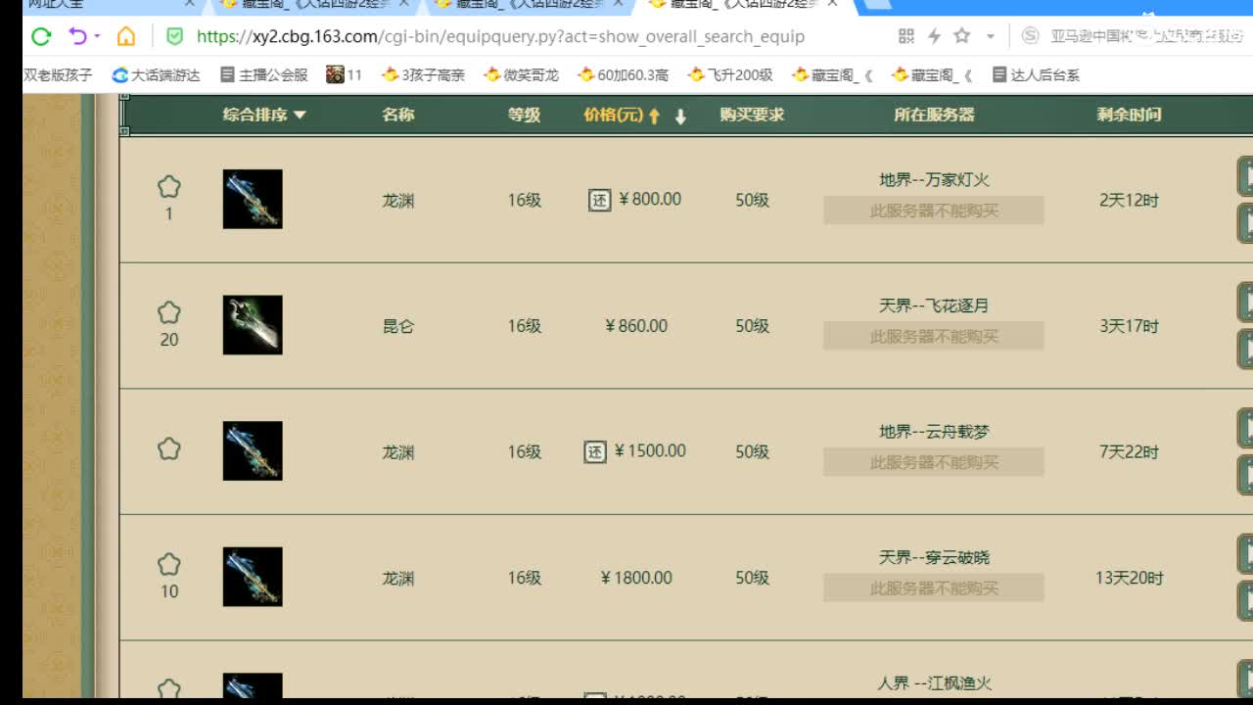Click the 昆仑 item name
Image resolution: width=1253 pixels, height=705 pixels.
coord(398,326)
